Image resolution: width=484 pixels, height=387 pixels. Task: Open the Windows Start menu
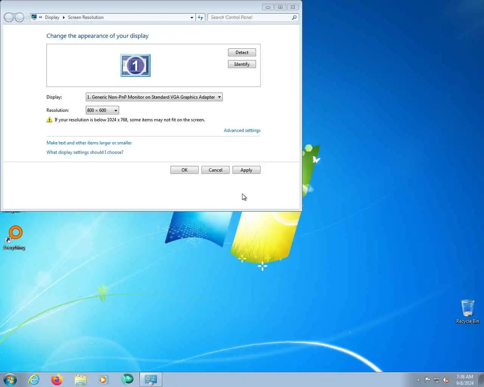[x=10, y=379]
